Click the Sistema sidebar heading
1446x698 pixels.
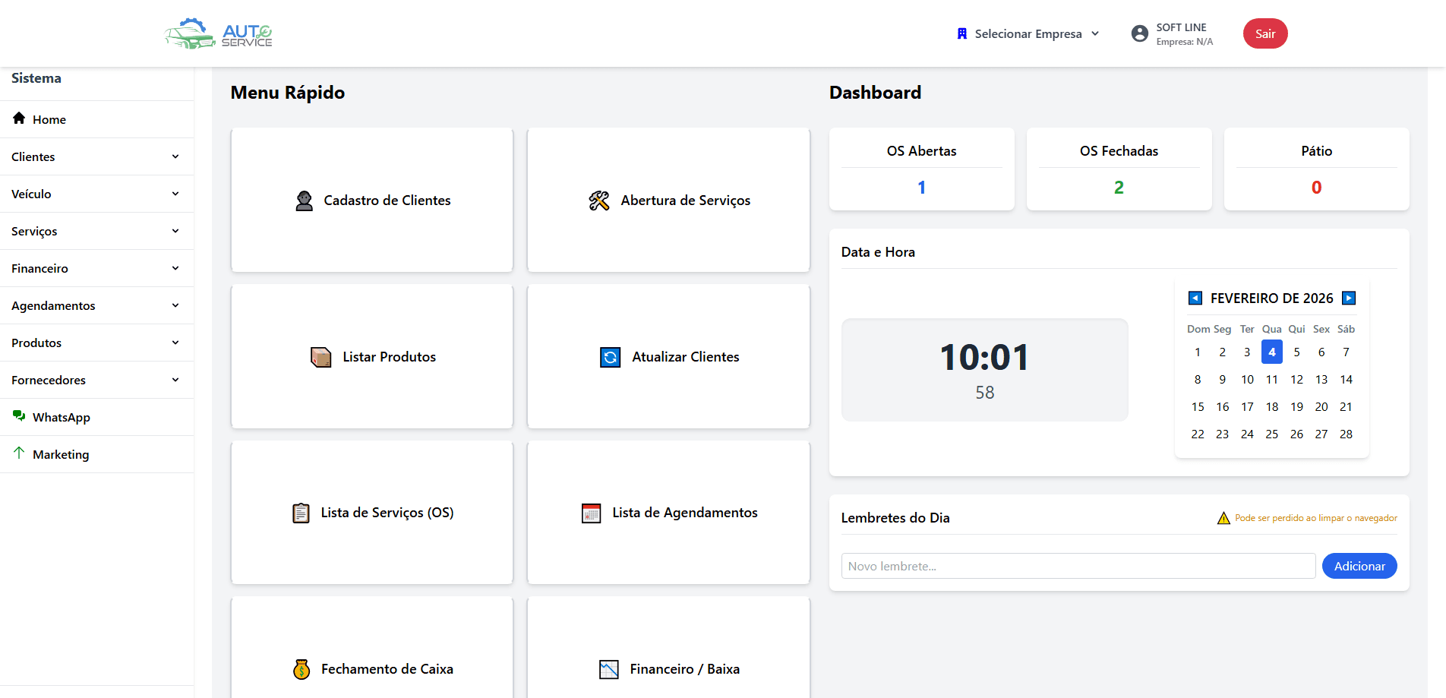point(36,78)
